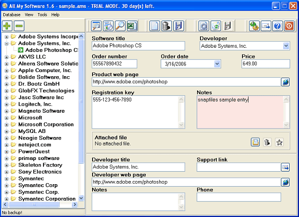Click the envelope with blue arrow toolbar icon

point(266,26)
